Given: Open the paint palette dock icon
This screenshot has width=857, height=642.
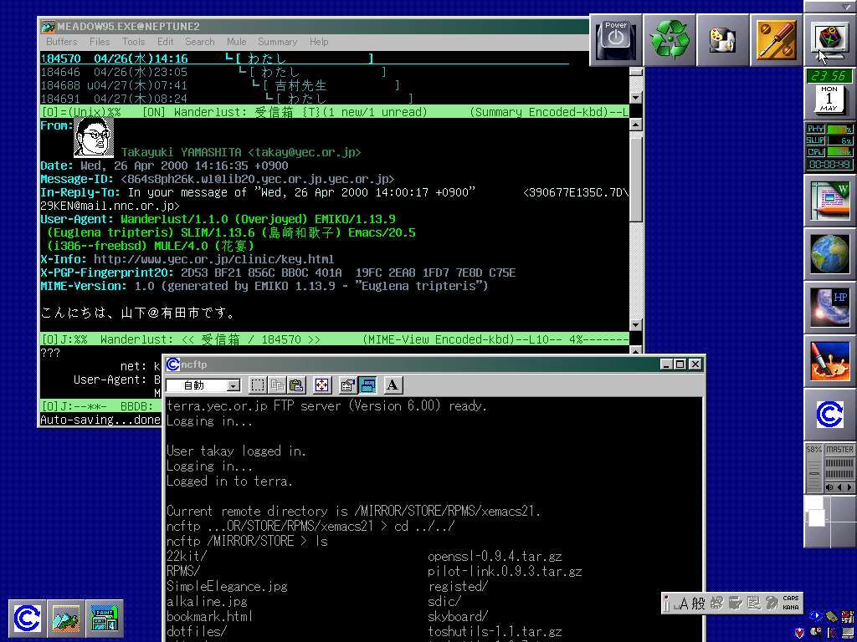Looking at the screenshot, I should coord(723,40).
